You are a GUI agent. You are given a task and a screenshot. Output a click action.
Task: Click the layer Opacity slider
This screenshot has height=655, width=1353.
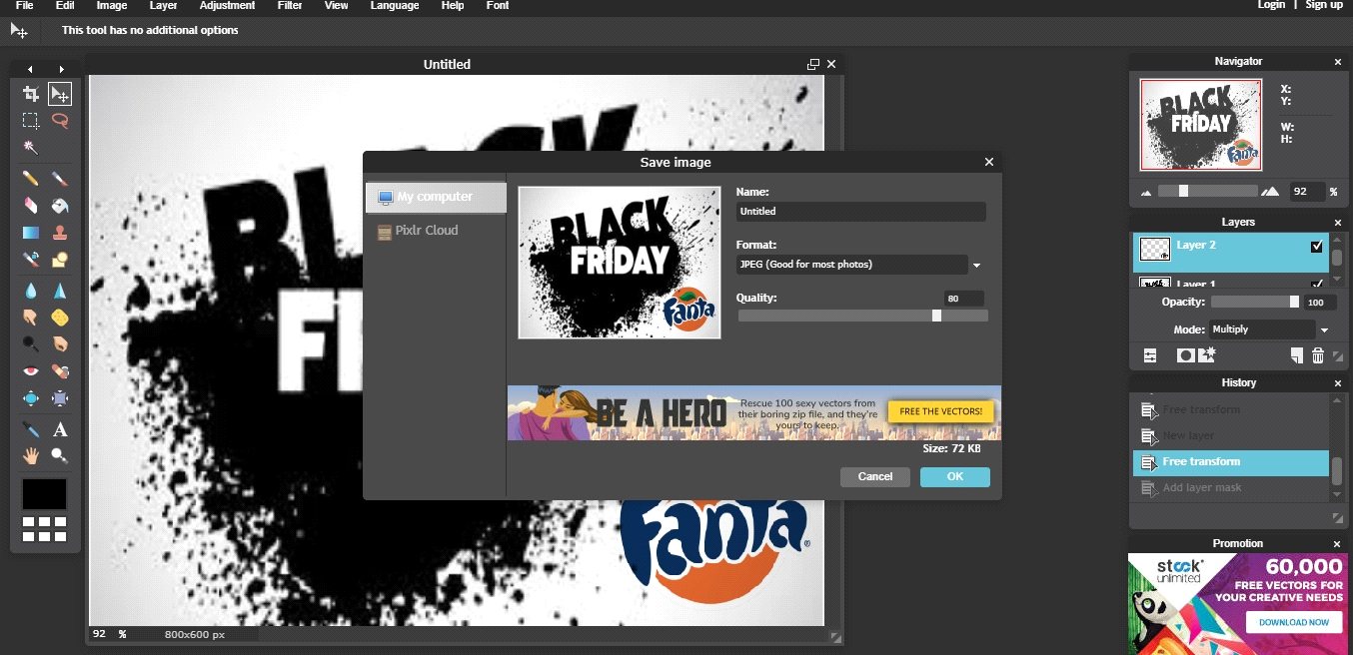tap(1256, 302)
